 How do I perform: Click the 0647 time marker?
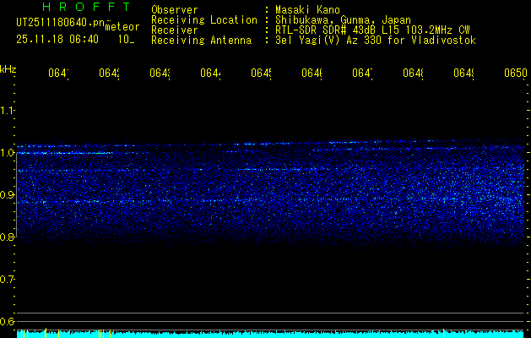point(363,73)
